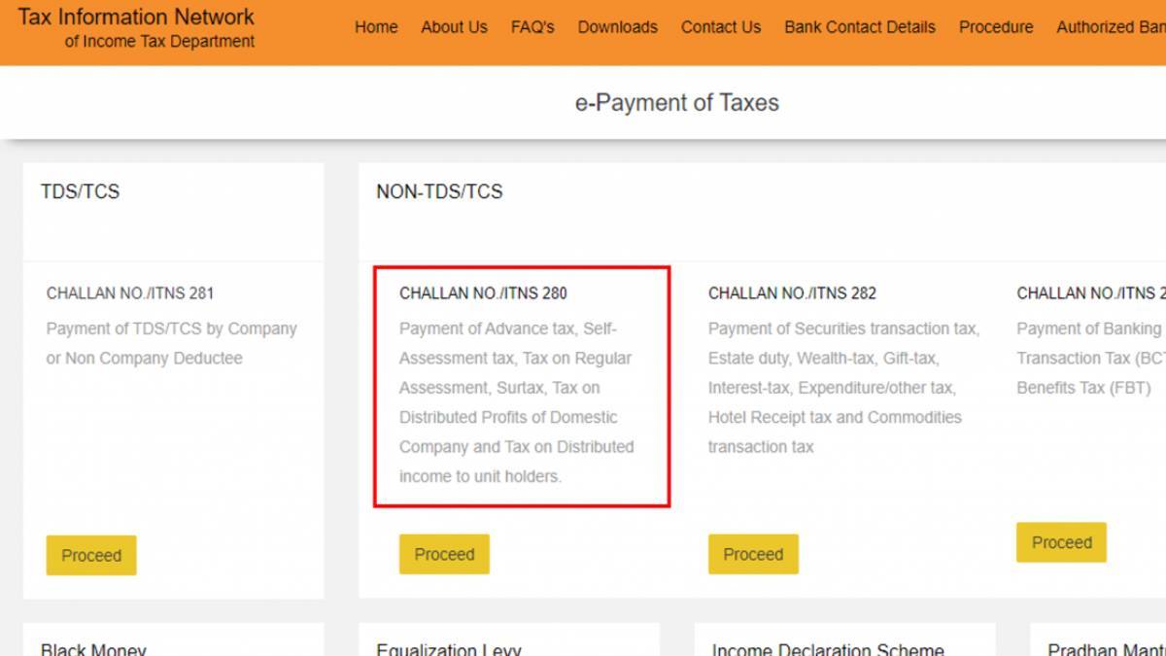This screenshot has height=656, width=1166.
Task: Select the Equalization Levy section heading
Action: [449, 648]
